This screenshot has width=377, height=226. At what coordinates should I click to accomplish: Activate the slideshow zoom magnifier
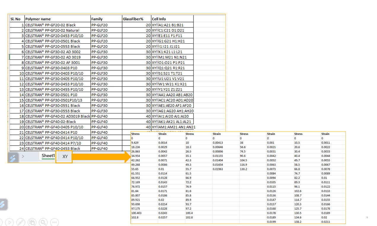tap(43, 222)
